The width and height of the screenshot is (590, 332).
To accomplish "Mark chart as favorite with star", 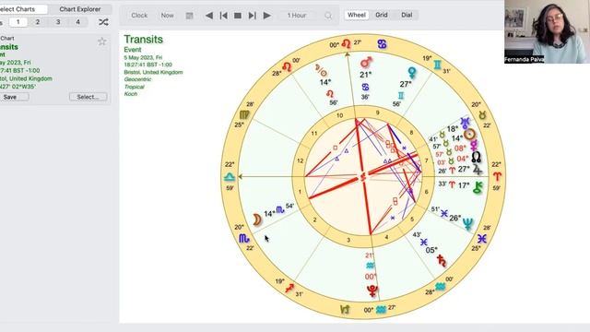I will point(102,41).
